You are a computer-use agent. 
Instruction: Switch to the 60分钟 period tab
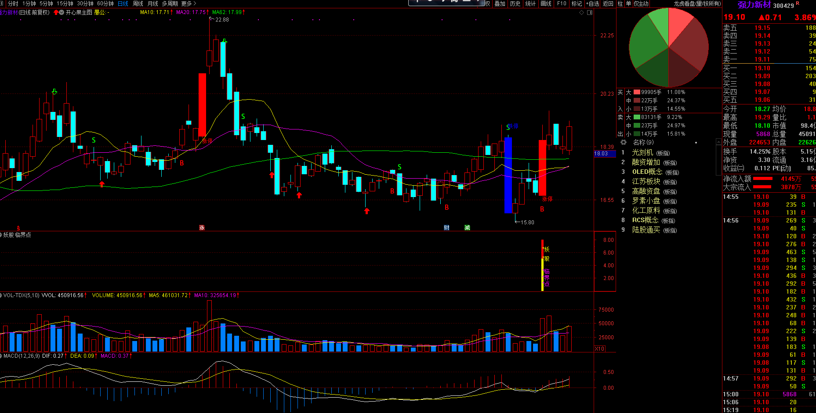[105, 4]
